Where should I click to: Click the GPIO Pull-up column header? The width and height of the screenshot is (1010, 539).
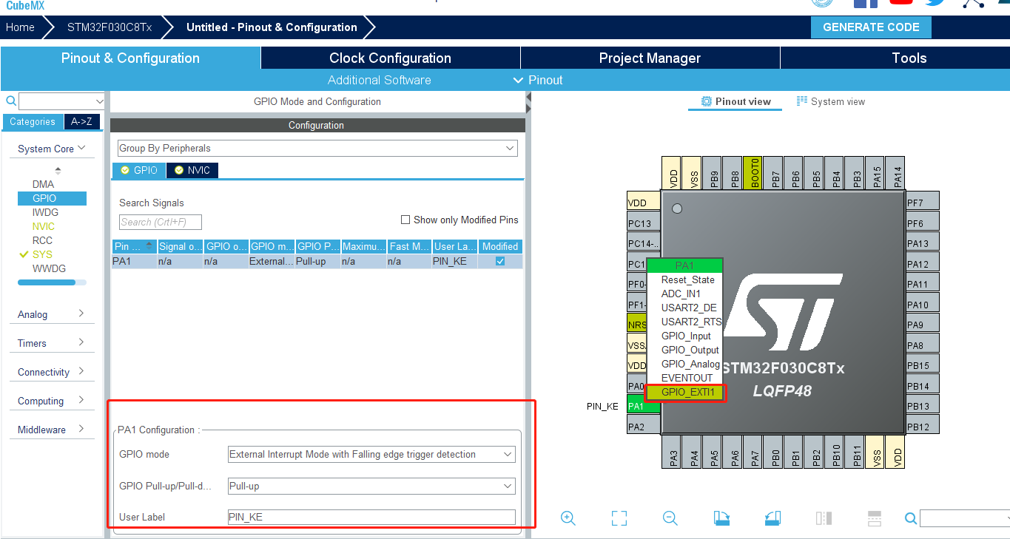coord(318,246)
